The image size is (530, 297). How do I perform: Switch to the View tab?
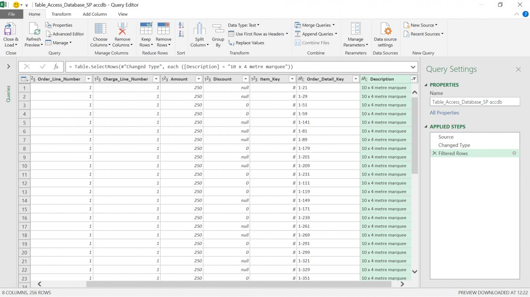click(x=123, y=14)
